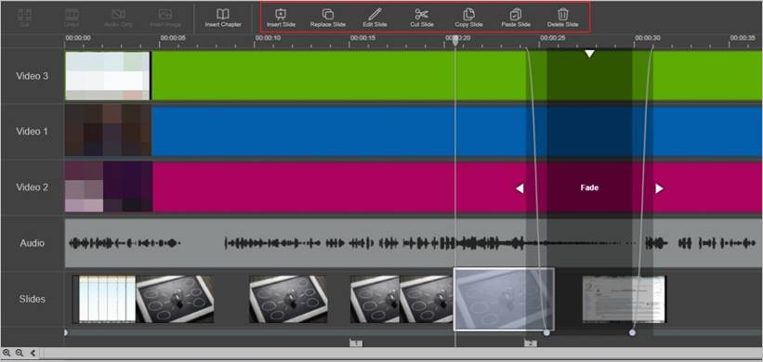Click the dimmed Audio Only icon

pyautogui.click(x=118, y=14)
